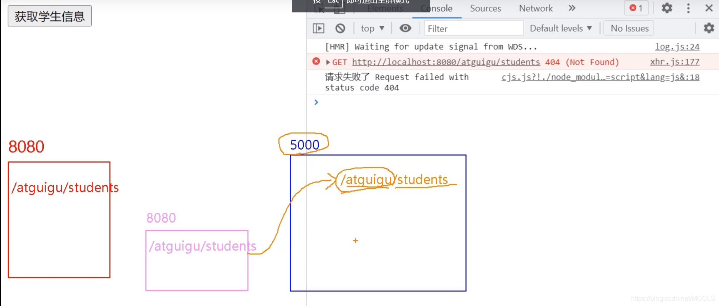Toggle the live expression eye icon
Viewport: 719px width, 306px height.
[405, 28]
